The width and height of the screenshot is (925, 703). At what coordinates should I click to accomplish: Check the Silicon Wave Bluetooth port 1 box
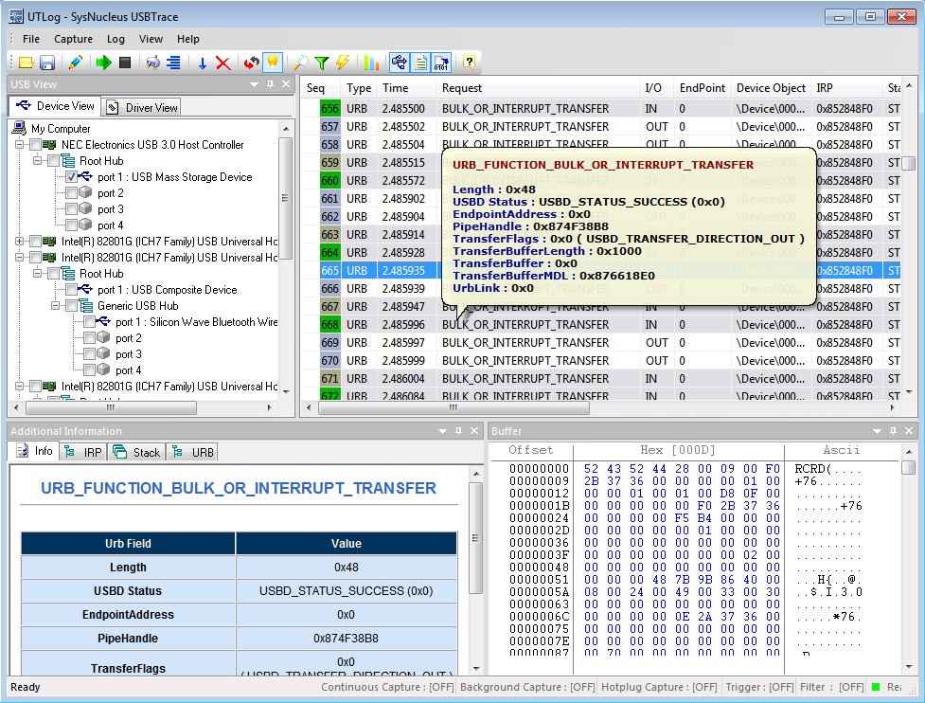[x=90, y=322]
